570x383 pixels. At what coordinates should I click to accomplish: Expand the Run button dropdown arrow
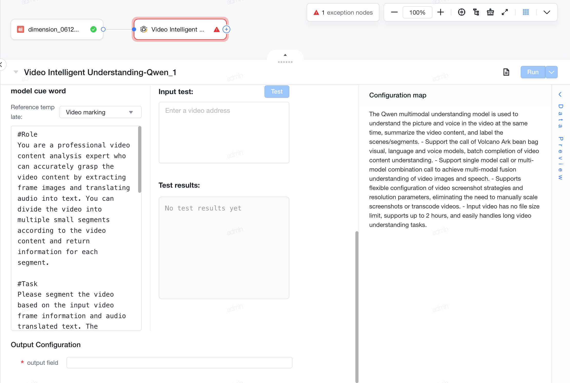click(x=552, y=72)
